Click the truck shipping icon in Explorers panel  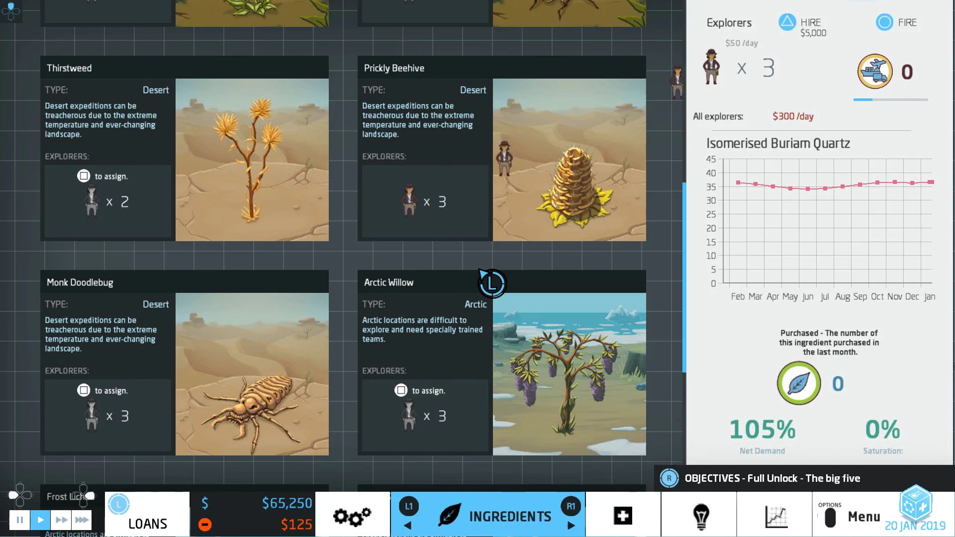click(875, 71)
